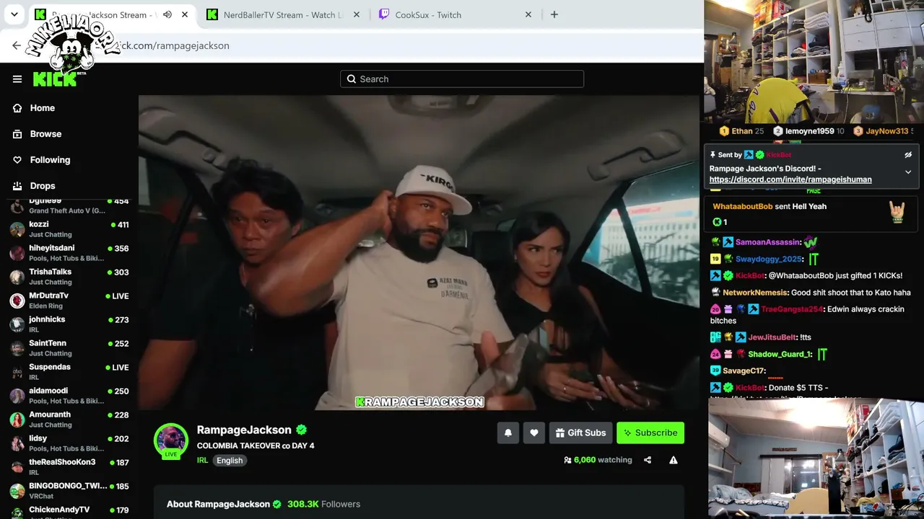Click Ethan in the top gifters leaderboard
The width and height of the screenshot is (924, 519).
(x=742, y=131)
